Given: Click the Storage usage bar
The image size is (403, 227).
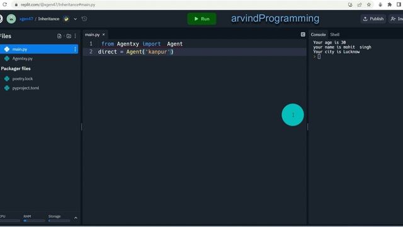Looking at the screenshot, I should click(x=59, y=221).
